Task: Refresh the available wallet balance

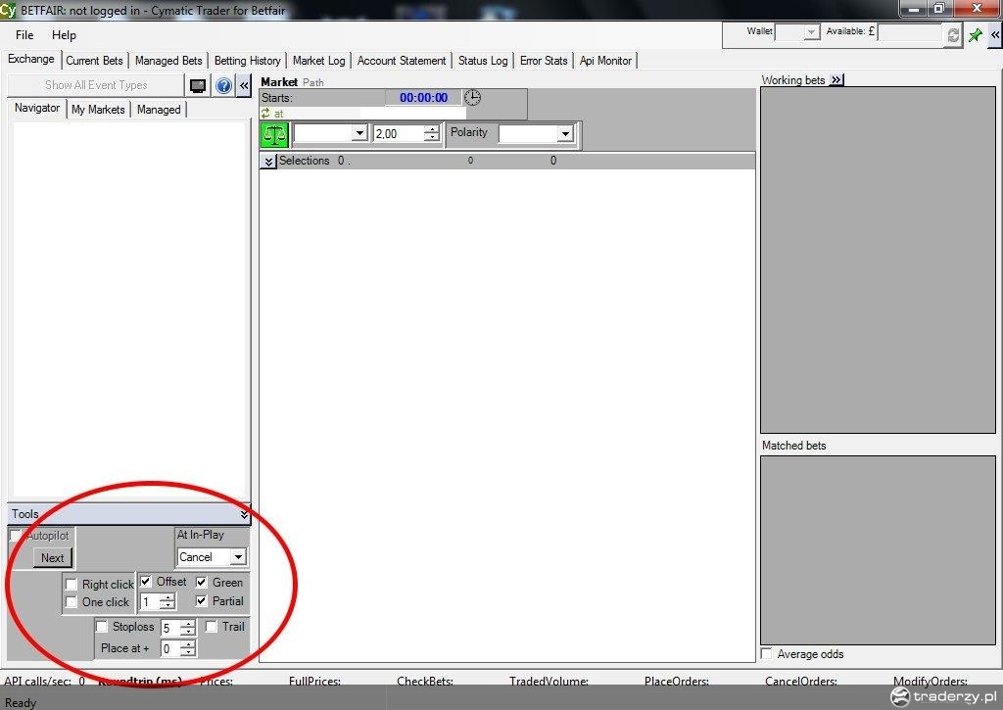Action: coord(953,34)
